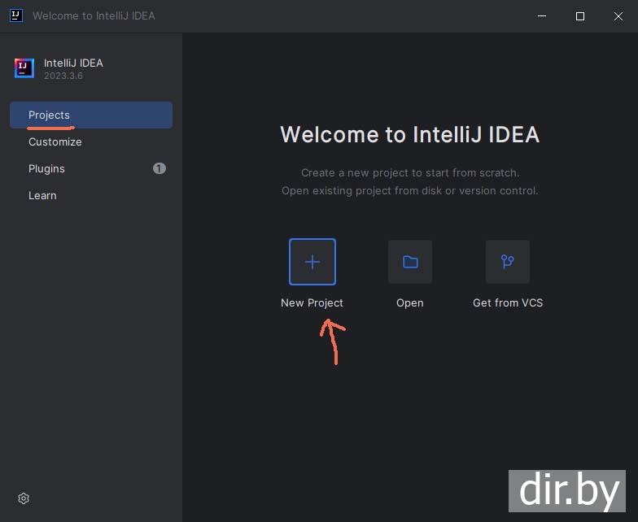Viewport: 638px width, 522px height.
Task: Click the version number 2023.3.6
Action: [63, 76]
